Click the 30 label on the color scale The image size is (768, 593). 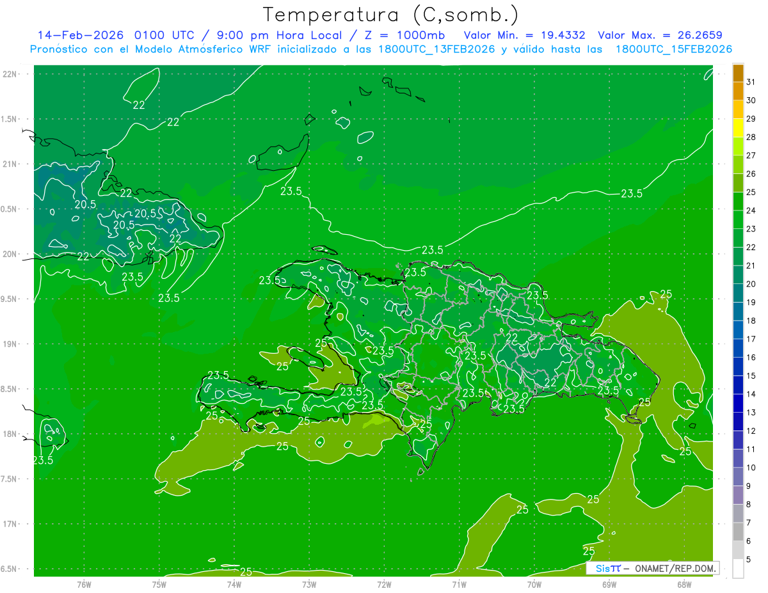751,100
